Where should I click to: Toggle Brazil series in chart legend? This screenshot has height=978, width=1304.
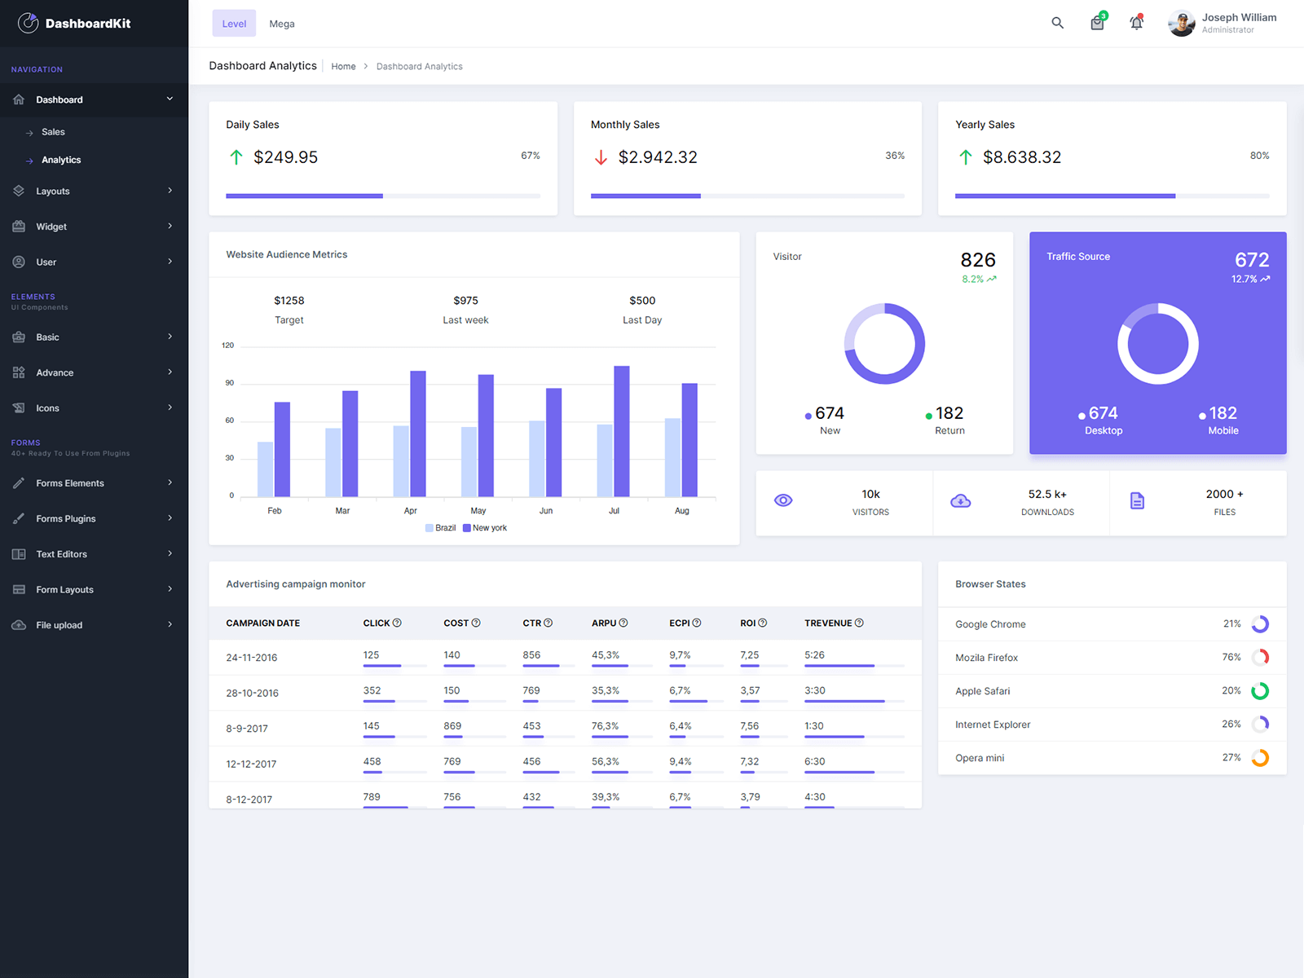[x=441, y=528]
